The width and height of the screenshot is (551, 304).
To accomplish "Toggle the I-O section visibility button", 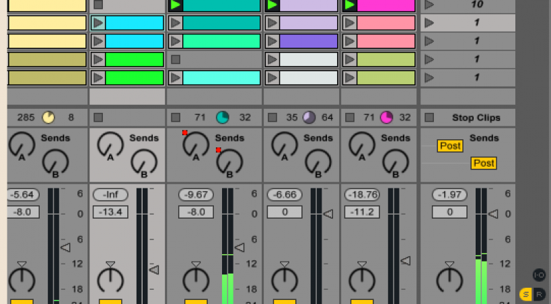I will tap(539, 274).
